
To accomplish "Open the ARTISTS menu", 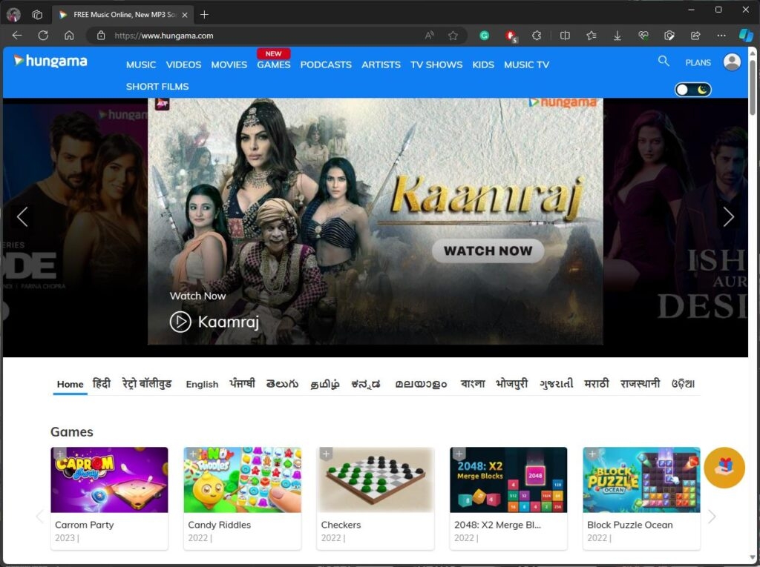I will point(381,65).
